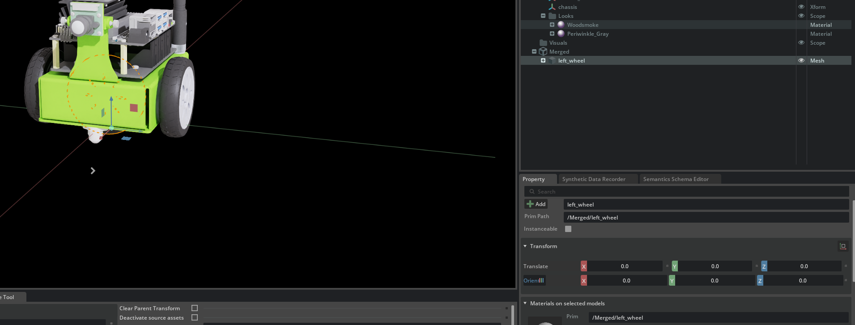Viewport: 855px width, 325px height.
Task: Switch to Synthetic Data Recorder tab
Action: pos(594,179)
